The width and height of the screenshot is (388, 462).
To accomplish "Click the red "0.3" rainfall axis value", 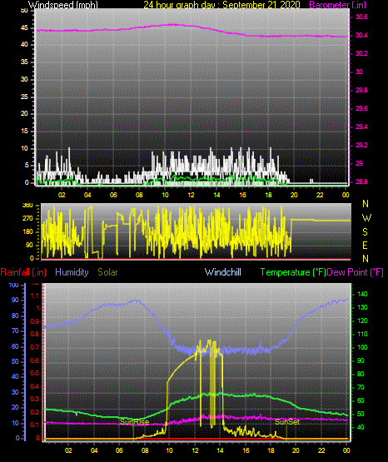I will [x=35, y=399].
